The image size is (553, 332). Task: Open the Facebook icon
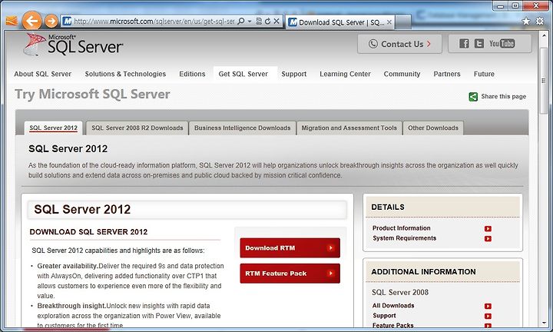click(464, 43)
